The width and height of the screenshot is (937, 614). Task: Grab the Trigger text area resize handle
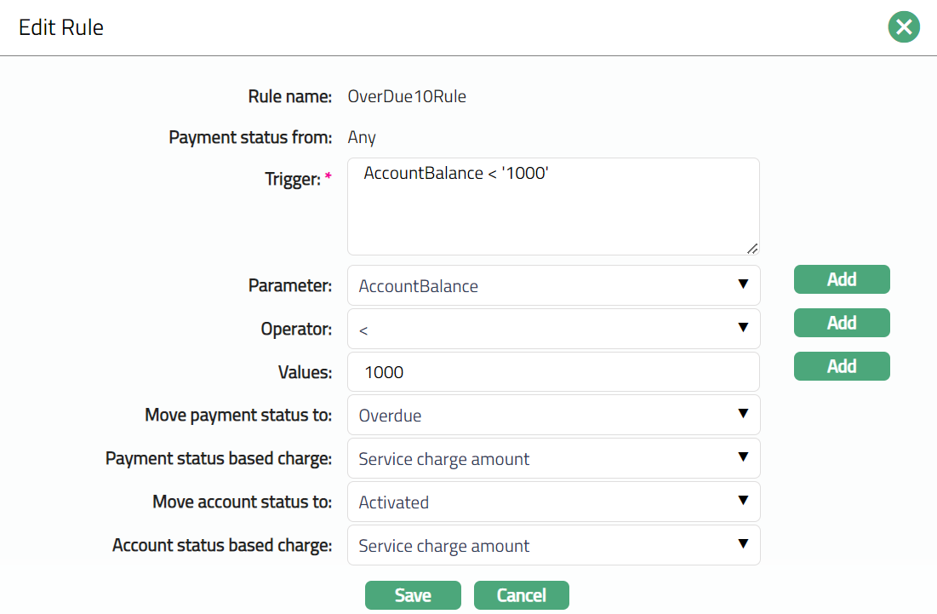[x=751, y=248]
